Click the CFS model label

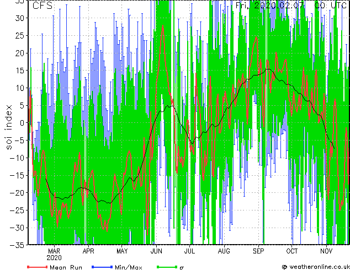pyautogui.click(x=43, y=6)
